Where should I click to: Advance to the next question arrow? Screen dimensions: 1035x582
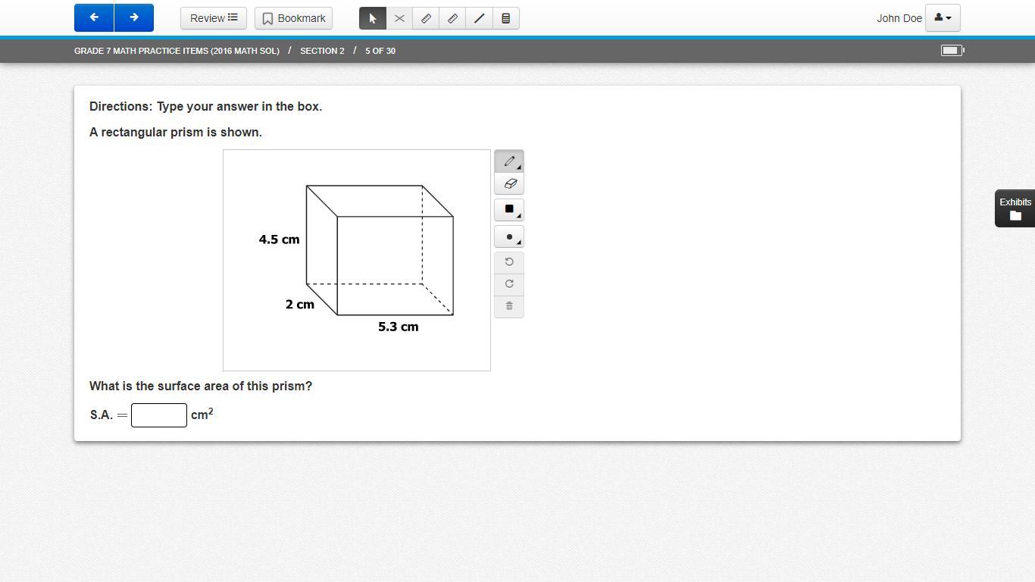[134, 18]
